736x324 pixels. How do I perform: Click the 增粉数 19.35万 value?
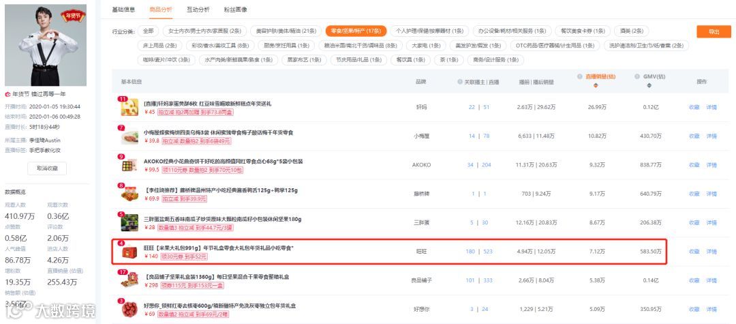click(18, 282)
